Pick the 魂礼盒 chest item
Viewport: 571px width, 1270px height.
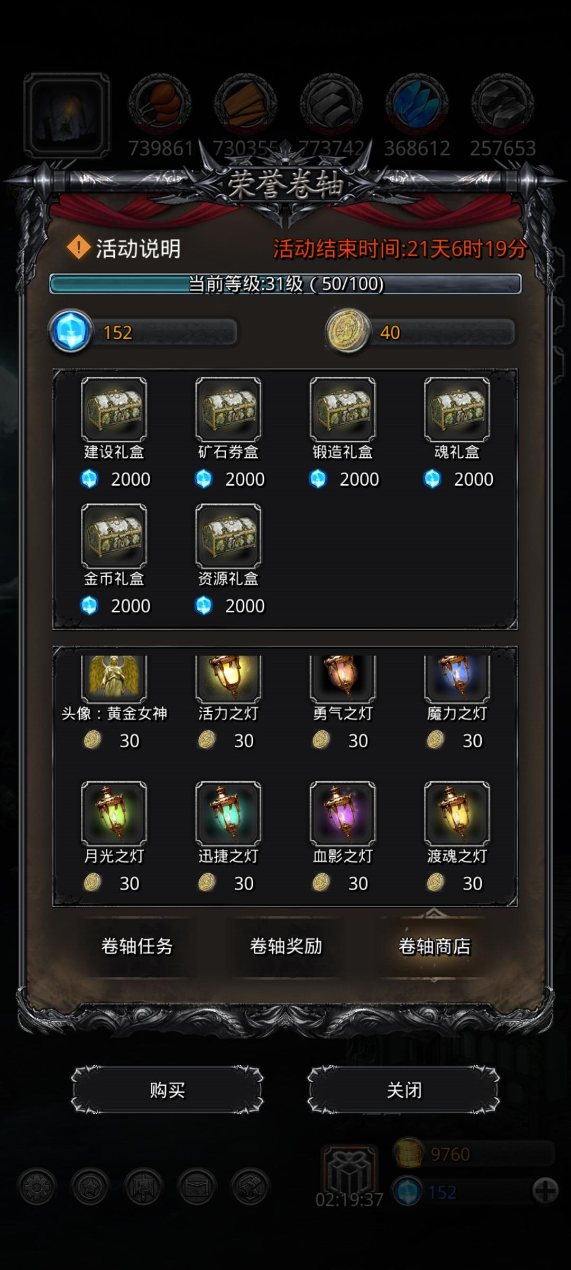(x=457, y=410)
